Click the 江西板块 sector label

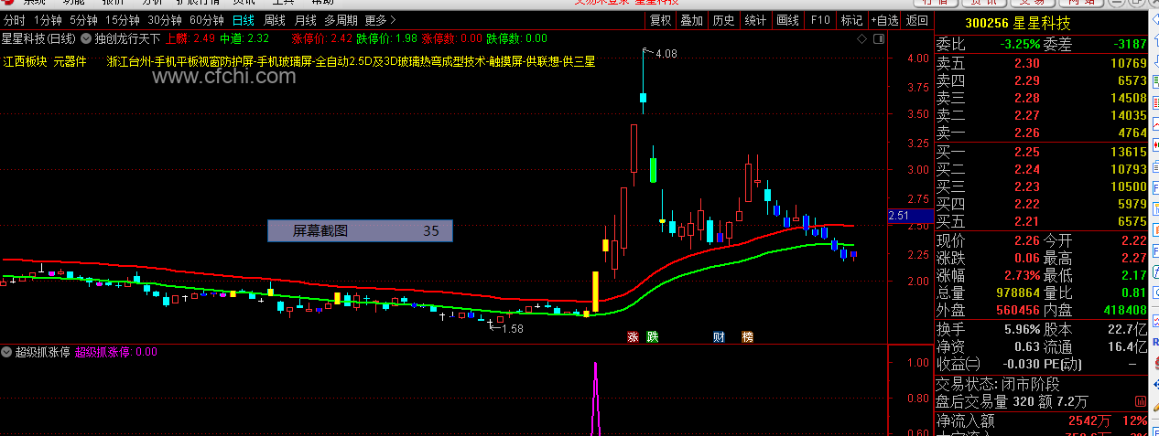click(x=25, y=61)
